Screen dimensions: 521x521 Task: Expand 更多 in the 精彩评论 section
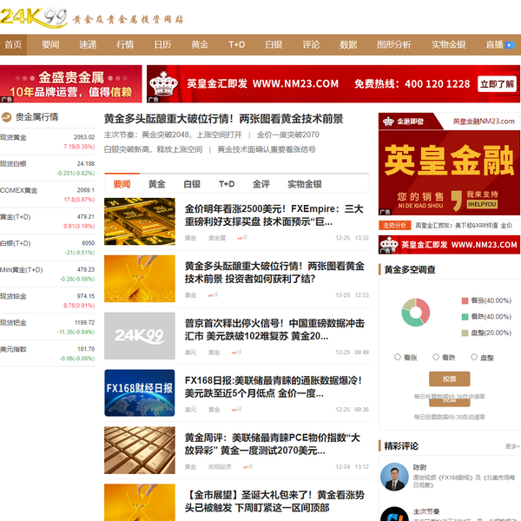tap(512, 446)
